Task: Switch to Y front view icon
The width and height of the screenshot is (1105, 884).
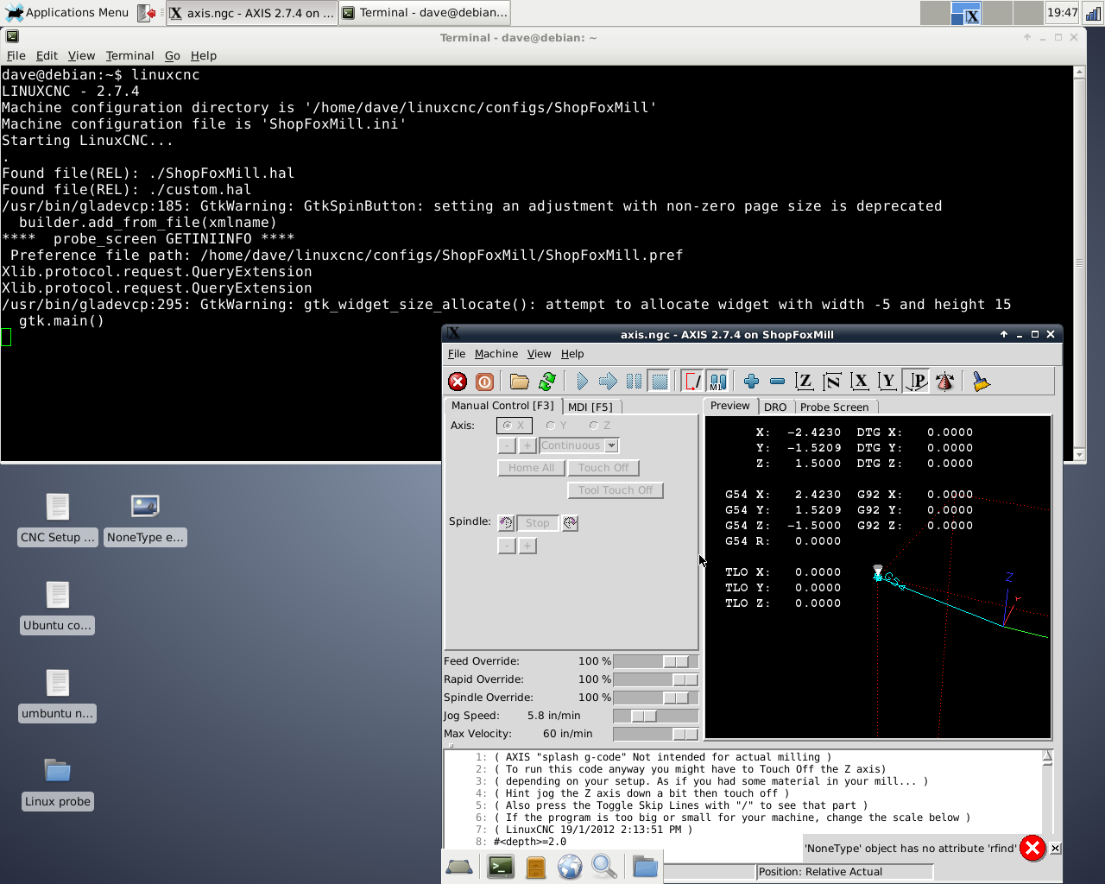Action: (x=887, y=382)
